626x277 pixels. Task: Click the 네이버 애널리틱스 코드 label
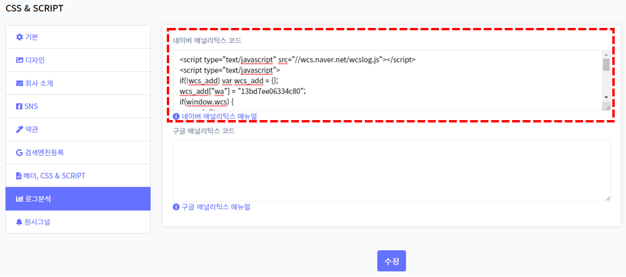click(207, 40)
